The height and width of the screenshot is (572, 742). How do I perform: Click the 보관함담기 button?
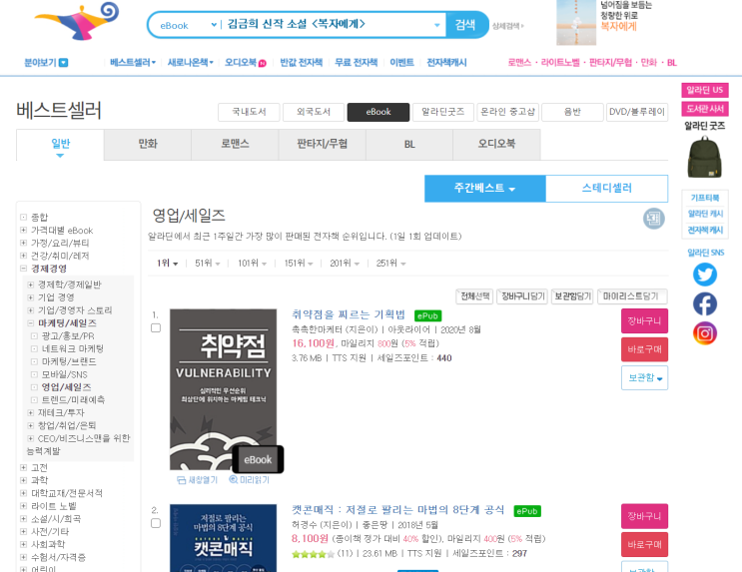tap(572, 296)
